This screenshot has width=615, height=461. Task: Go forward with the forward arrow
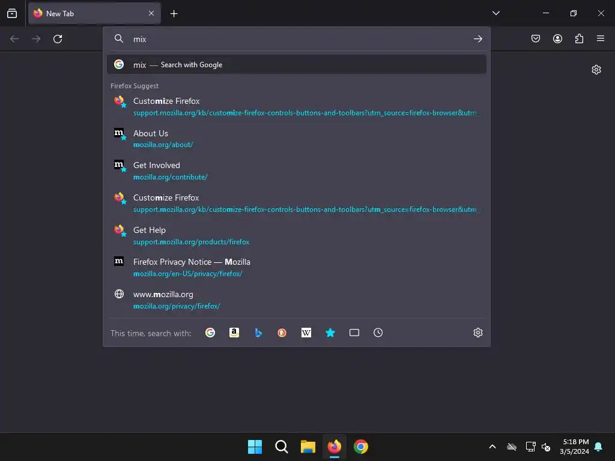pyautogui.click(x=36, y=39)
